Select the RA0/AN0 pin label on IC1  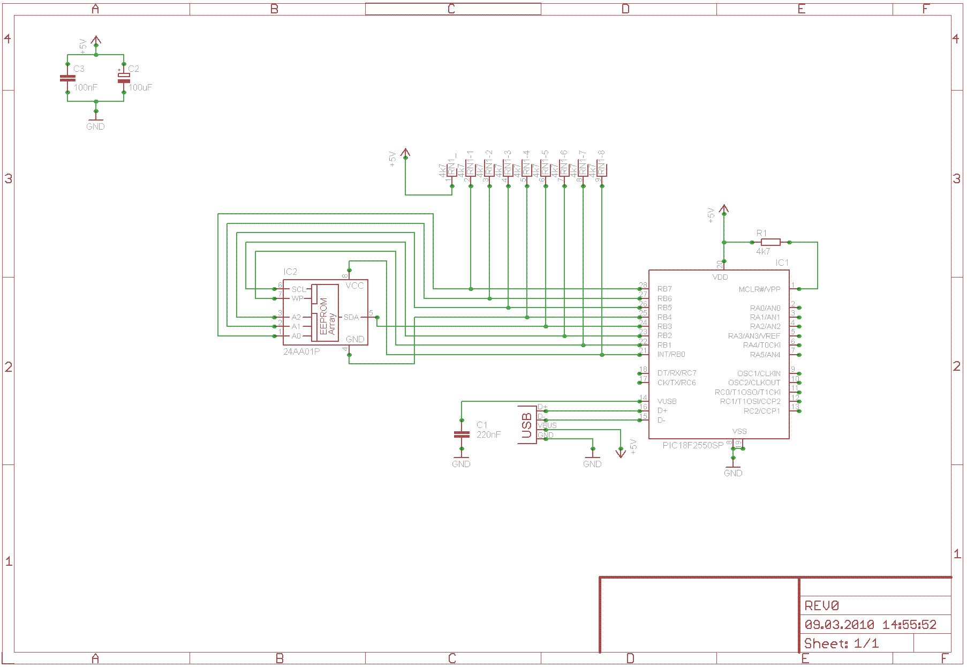pos(765,308)
